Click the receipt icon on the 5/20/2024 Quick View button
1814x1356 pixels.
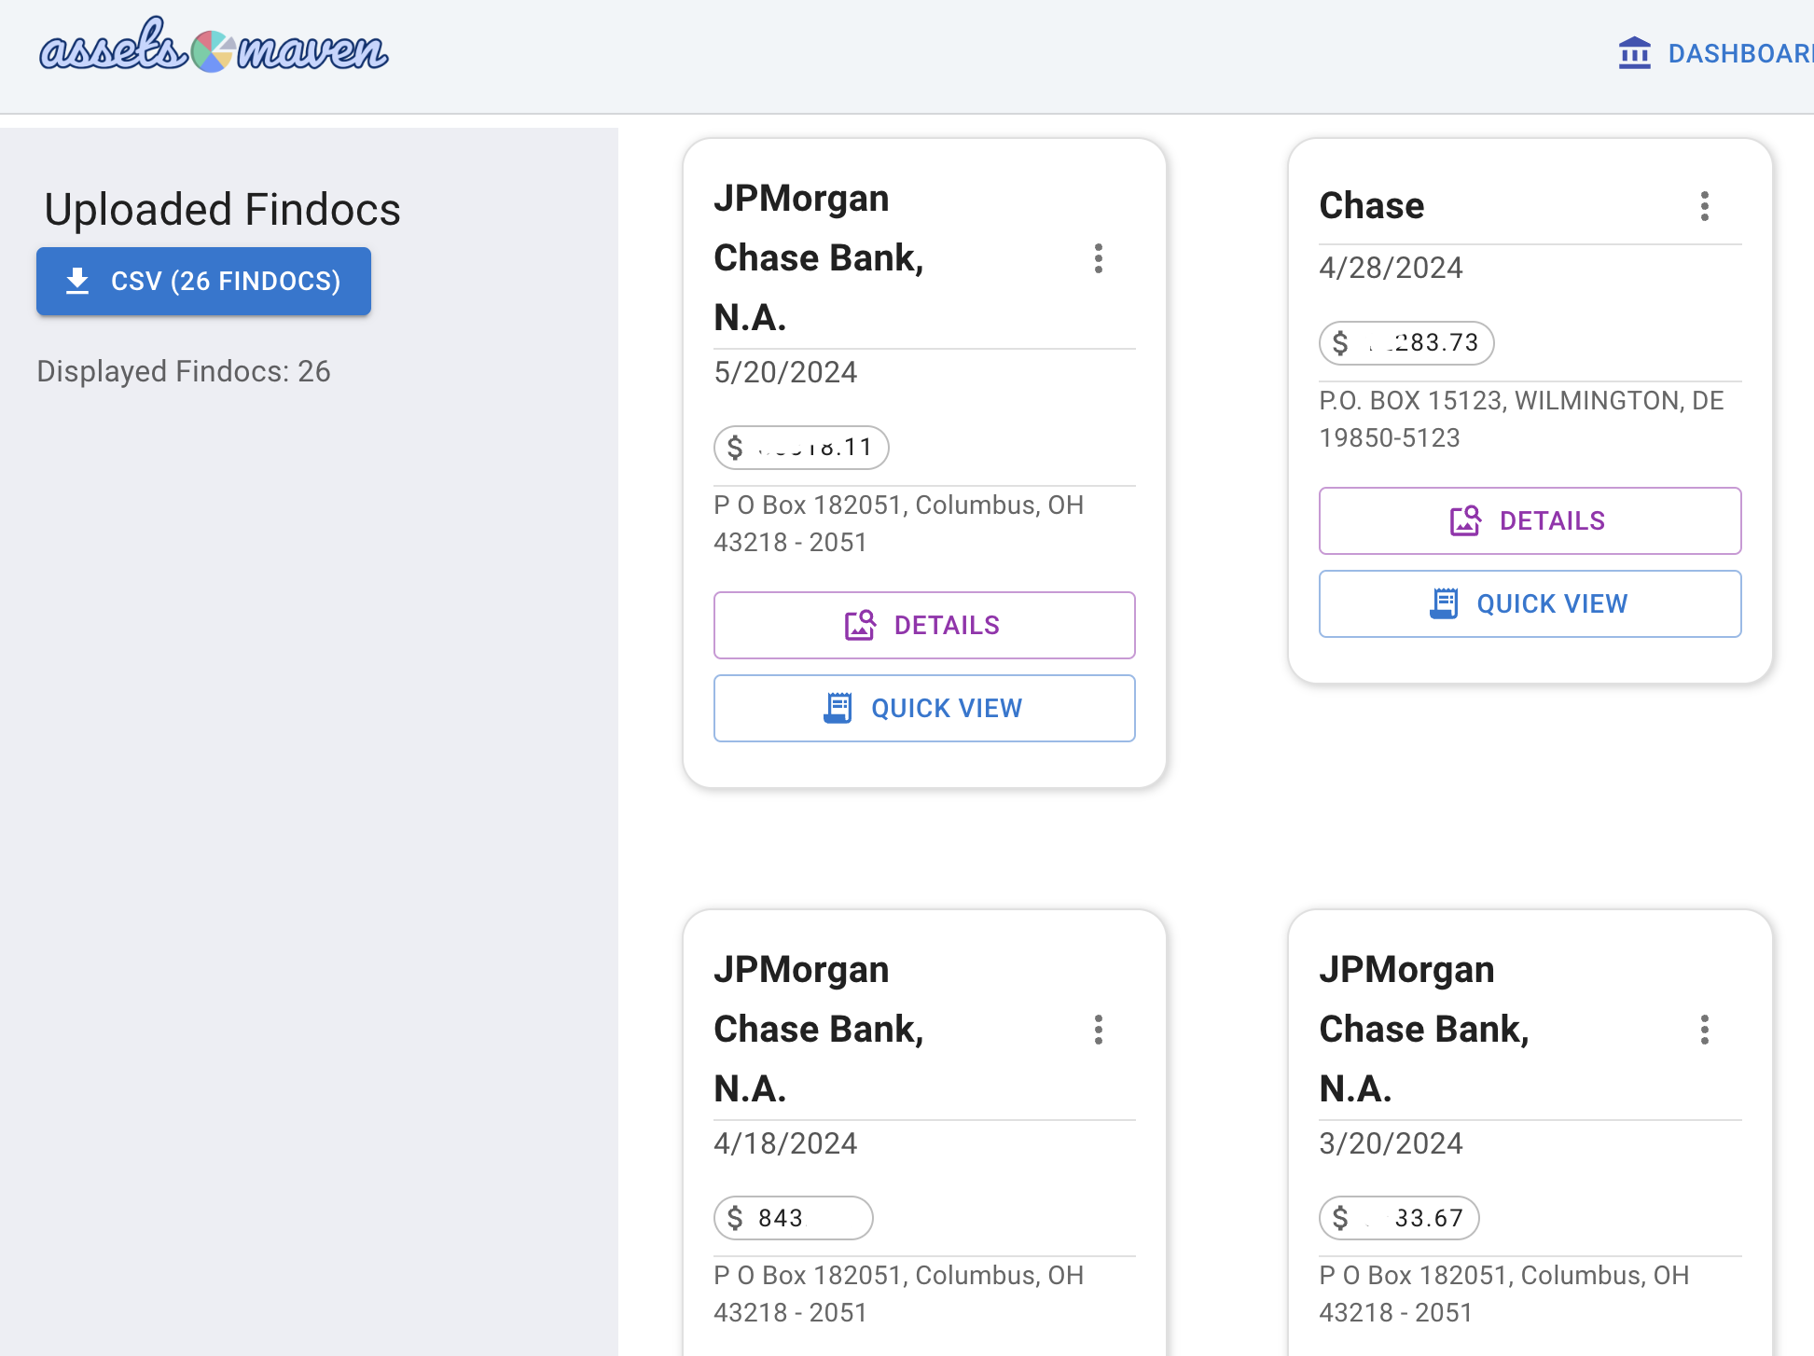(838, 708)
